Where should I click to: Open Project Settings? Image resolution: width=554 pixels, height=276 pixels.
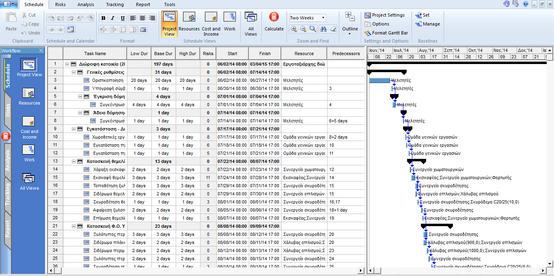[384, 15]
